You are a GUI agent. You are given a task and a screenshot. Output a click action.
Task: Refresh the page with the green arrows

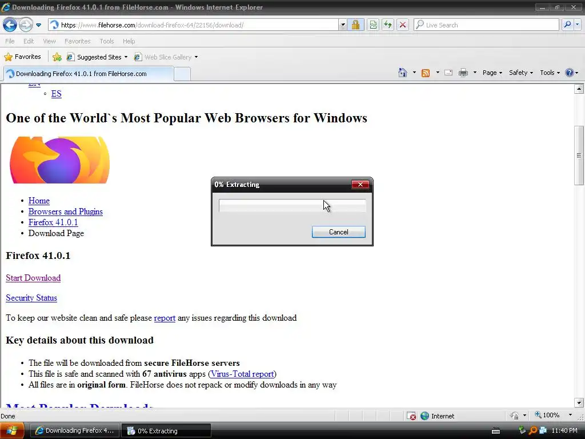388,25
